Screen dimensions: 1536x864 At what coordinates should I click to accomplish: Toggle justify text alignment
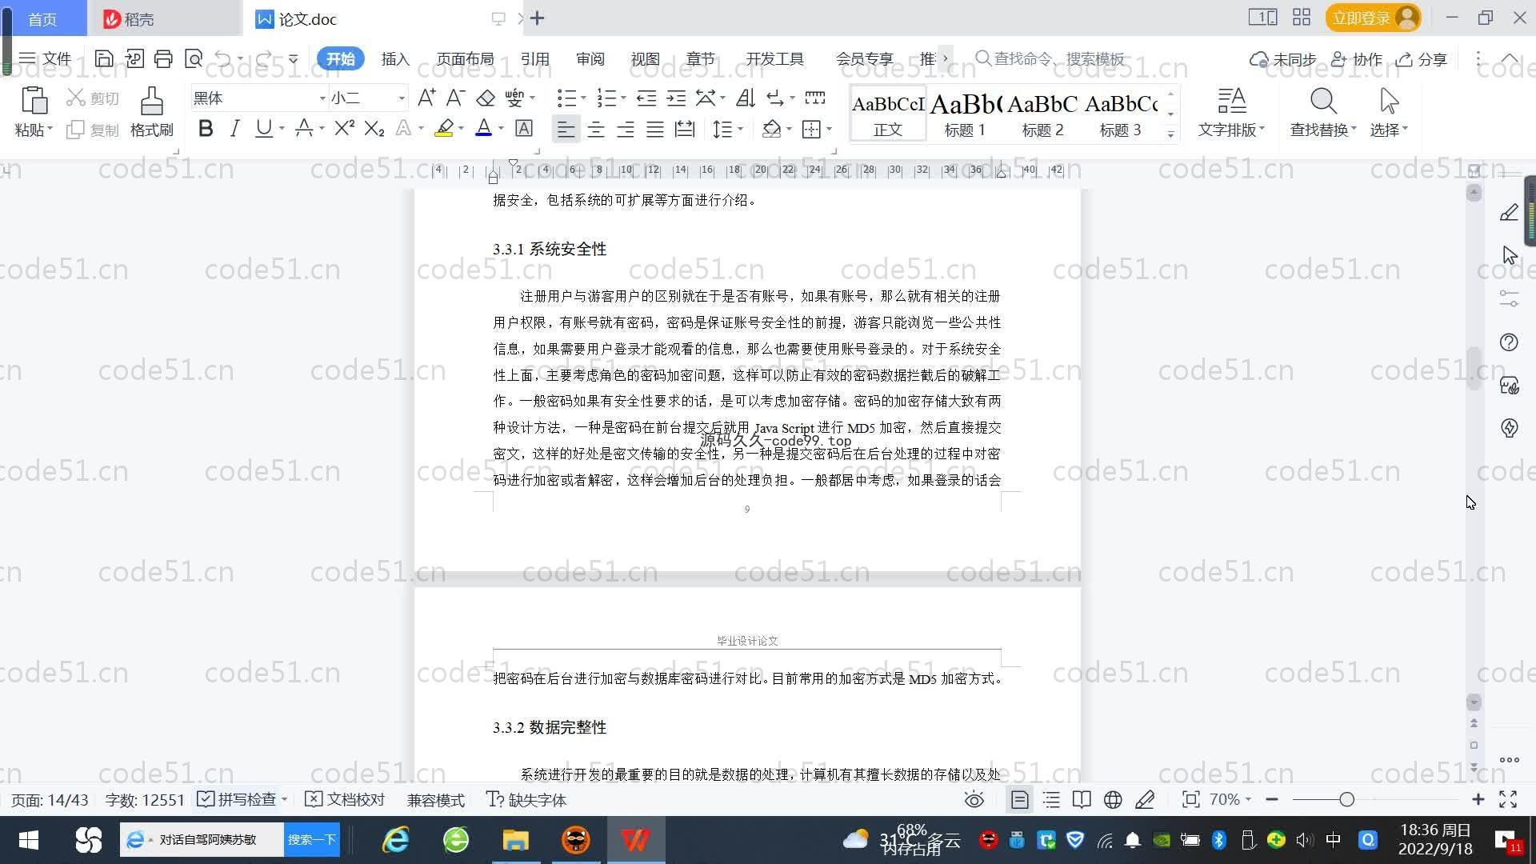click(655, 129)
